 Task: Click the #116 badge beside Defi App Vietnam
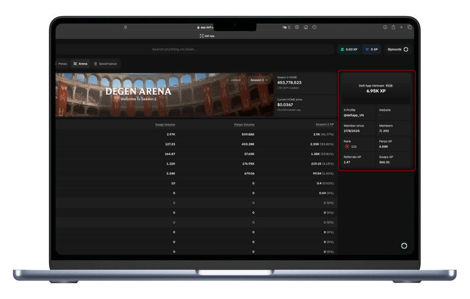point(389,86)
